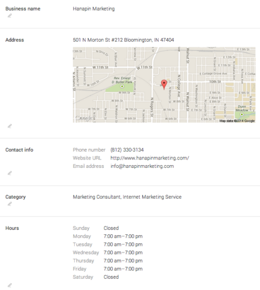Click the phone number (812) 330-3134
Viewport: 260px width, 290px height.
coord(127,150)
